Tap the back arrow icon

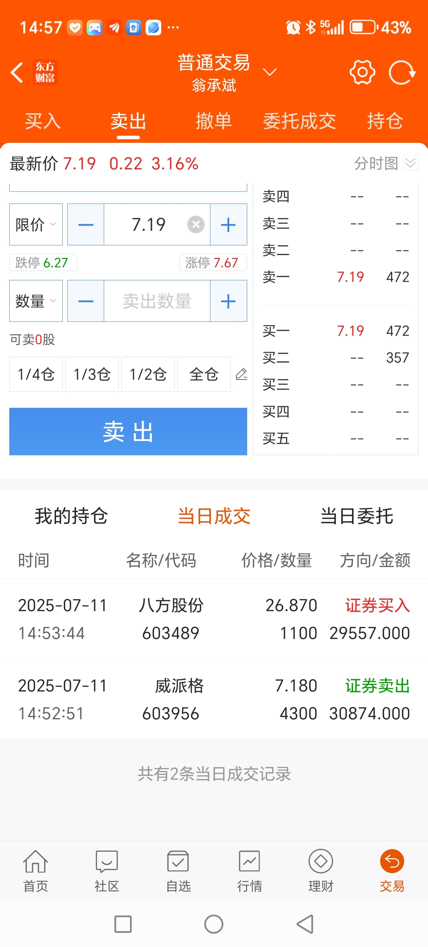[x=17, y=72]
